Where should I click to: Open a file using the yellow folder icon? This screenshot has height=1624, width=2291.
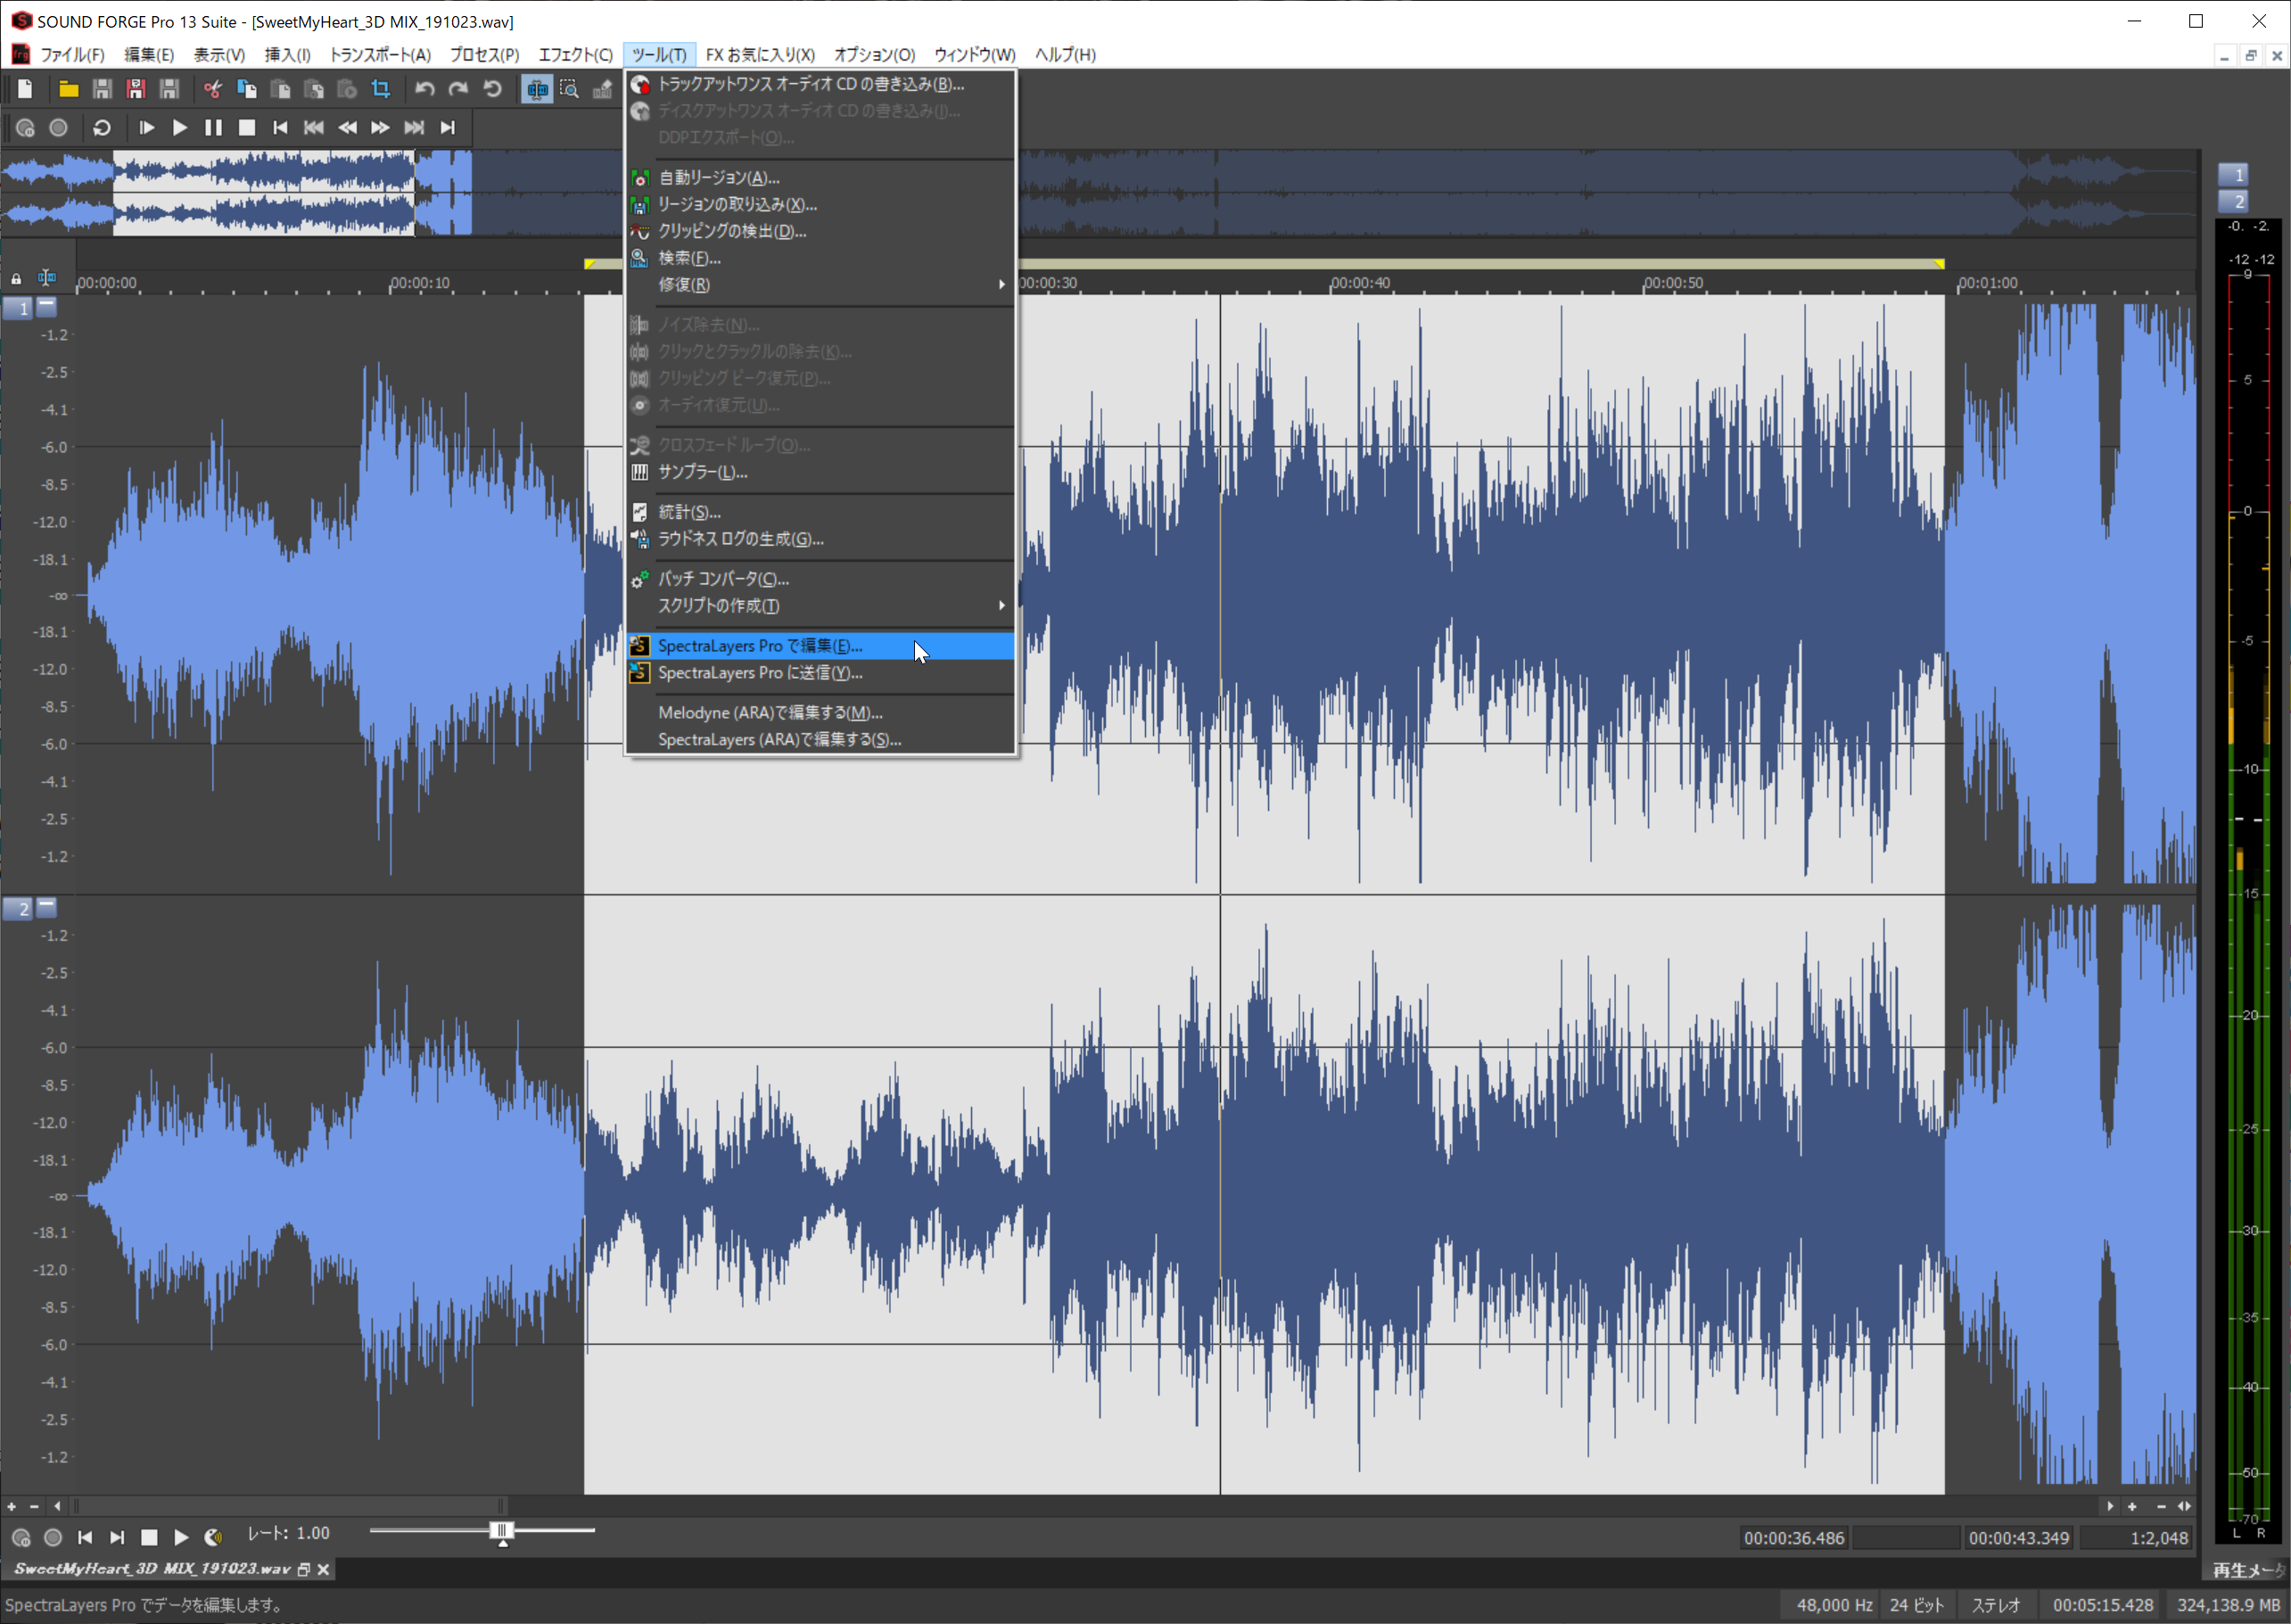pos(68,89)
